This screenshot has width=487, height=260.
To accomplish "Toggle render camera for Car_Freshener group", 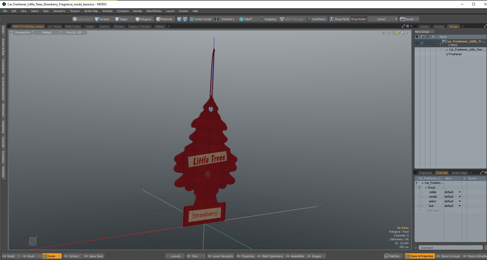I will pos(422,43).
